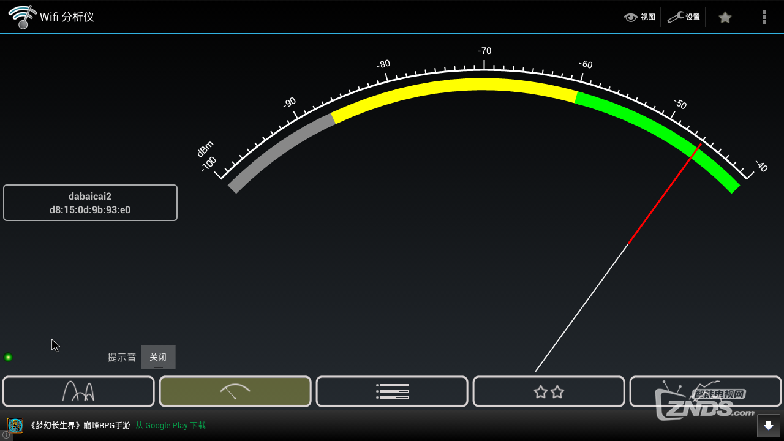Click the green status indicator dot
The height and width of the screenshot is (441, 784).
pyautogui.click(x=8, y=357)
